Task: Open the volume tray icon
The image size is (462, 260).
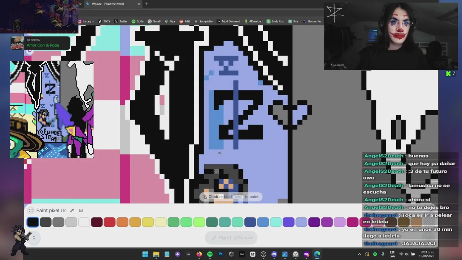Action: pos(407,254)
